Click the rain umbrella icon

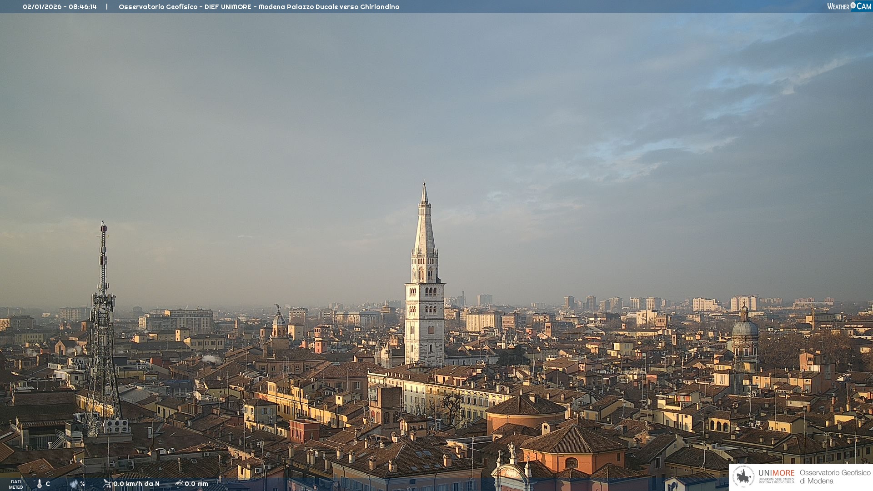pos(179,484)
